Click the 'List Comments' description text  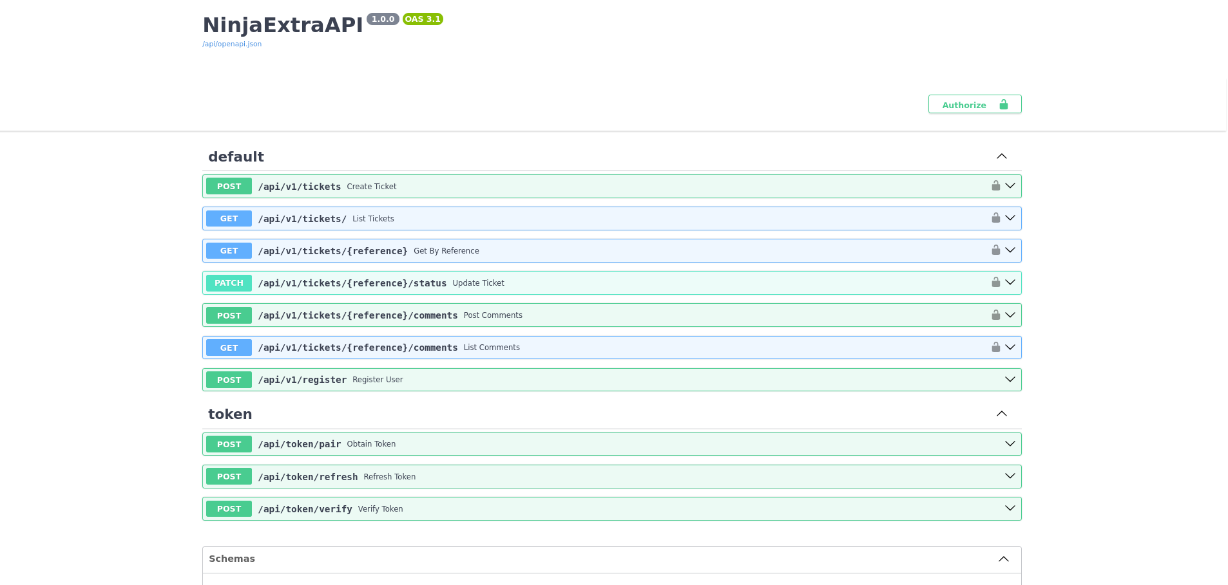[492, 348]
